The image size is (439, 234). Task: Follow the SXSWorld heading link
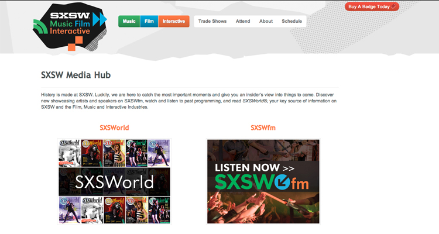click(x=114, y=128)
